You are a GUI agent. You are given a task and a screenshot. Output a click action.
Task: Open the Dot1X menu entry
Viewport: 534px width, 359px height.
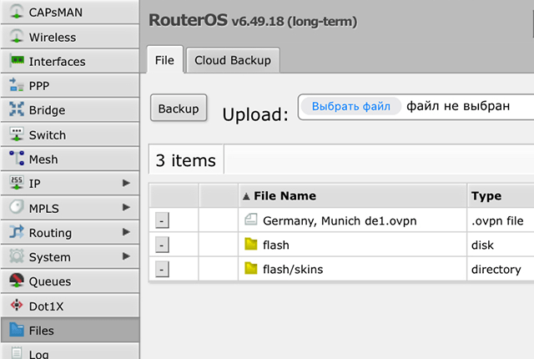[70, 306]
